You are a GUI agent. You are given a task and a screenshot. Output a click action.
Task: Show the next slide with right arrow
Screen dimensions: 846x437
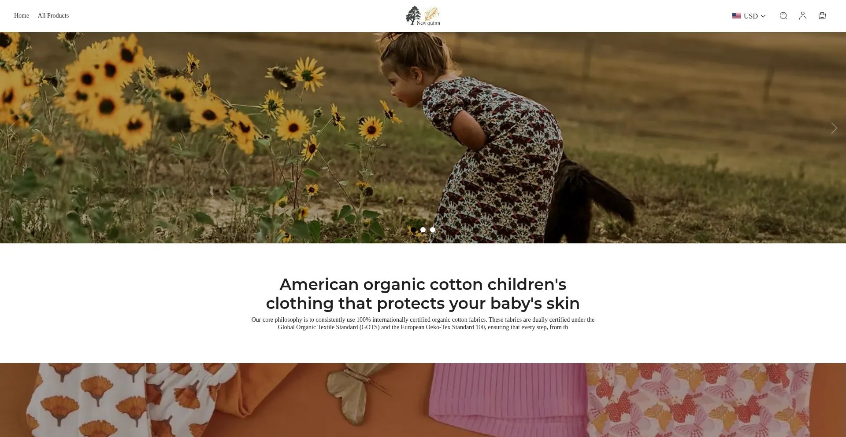pyautogui.click(x=834, y=128)
